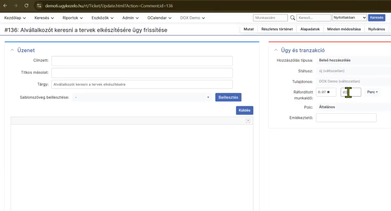Open the editor toolbar toggle arrow
This screenshot has width=391, height=211.
[x=248, y=121]
